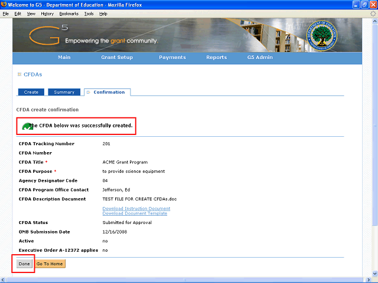Click the CFDA Status label
378x283 pixels.
point(33,223)
